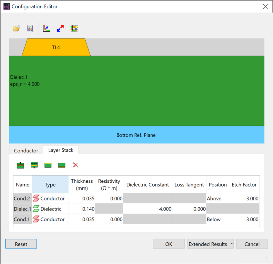Edit Cond.1 resistivity value 0.000
Screen dimensions: 273x264
pyautogui.click(x=109, y=219)
